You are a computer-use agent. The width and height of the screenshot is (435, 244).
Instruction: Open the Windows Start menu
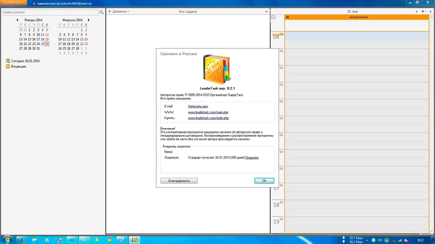[7, 239]
